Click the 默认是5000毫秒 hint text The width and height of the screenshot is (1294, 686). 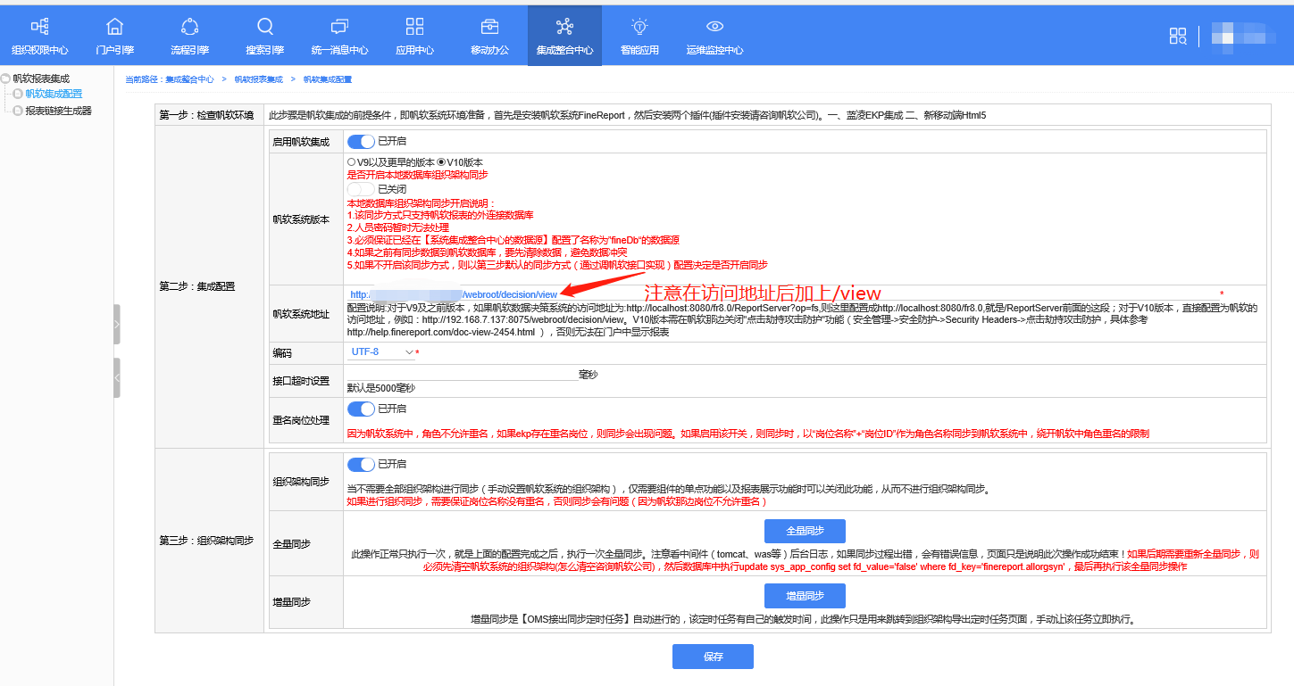pos(381,388)
